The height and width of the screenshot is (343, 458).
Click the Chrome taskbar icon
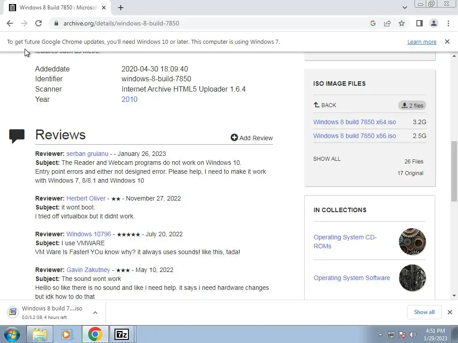(x=95, y=334)
